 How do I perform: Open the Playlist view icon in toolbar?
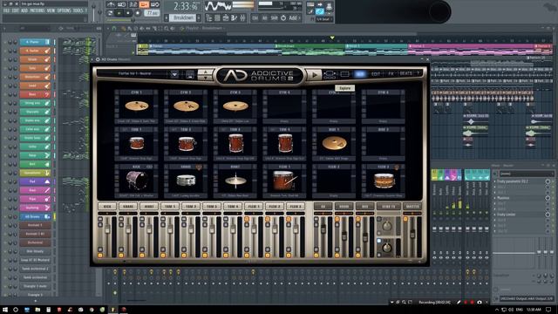209,17
